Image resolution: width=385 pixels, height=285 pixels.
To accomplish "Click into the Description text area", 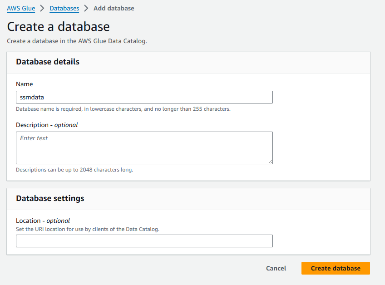I will (144, 148).
